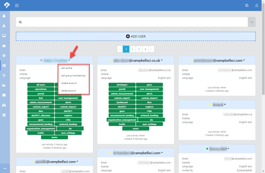Open the tools wrench icon
The image size is (265, 173).
(x=4, y=115)
